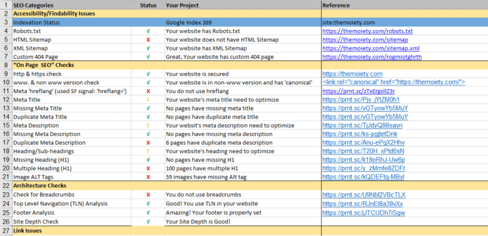
Task: Select the 'Status' header cell
Action: 148,5
